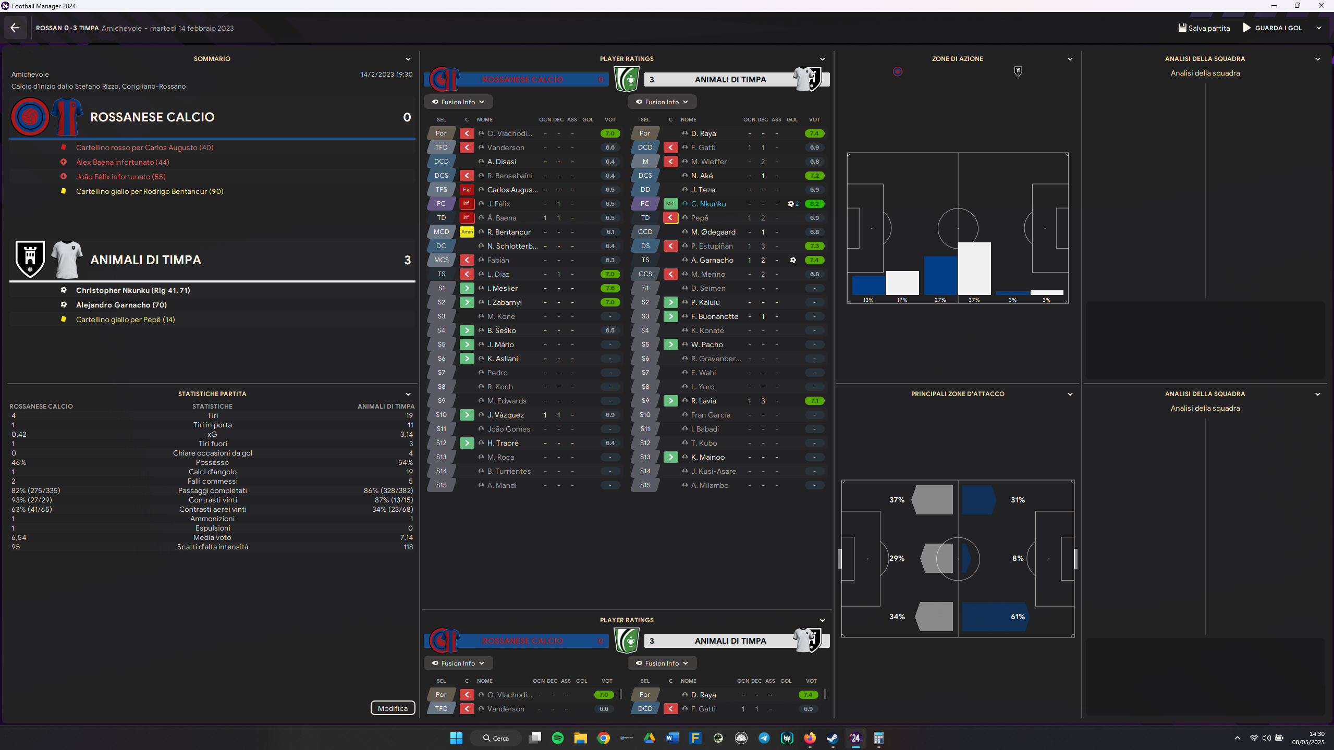Click the green substituted-on icon for B. Šeško
1334x750 pixels.
pyautogui.click(x=467, y=330)
